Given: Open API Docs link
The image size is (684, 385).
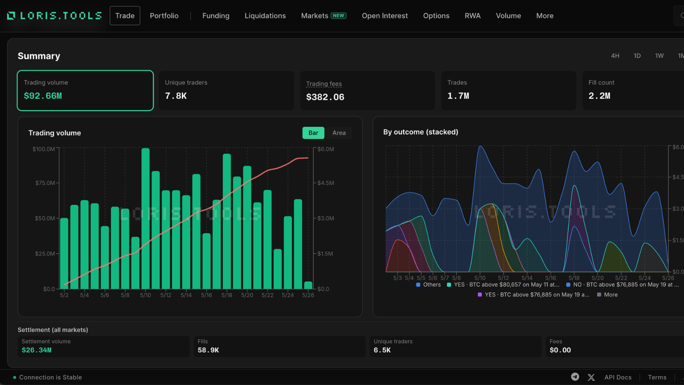Looking at the screenshot, I should coord(618,377).
